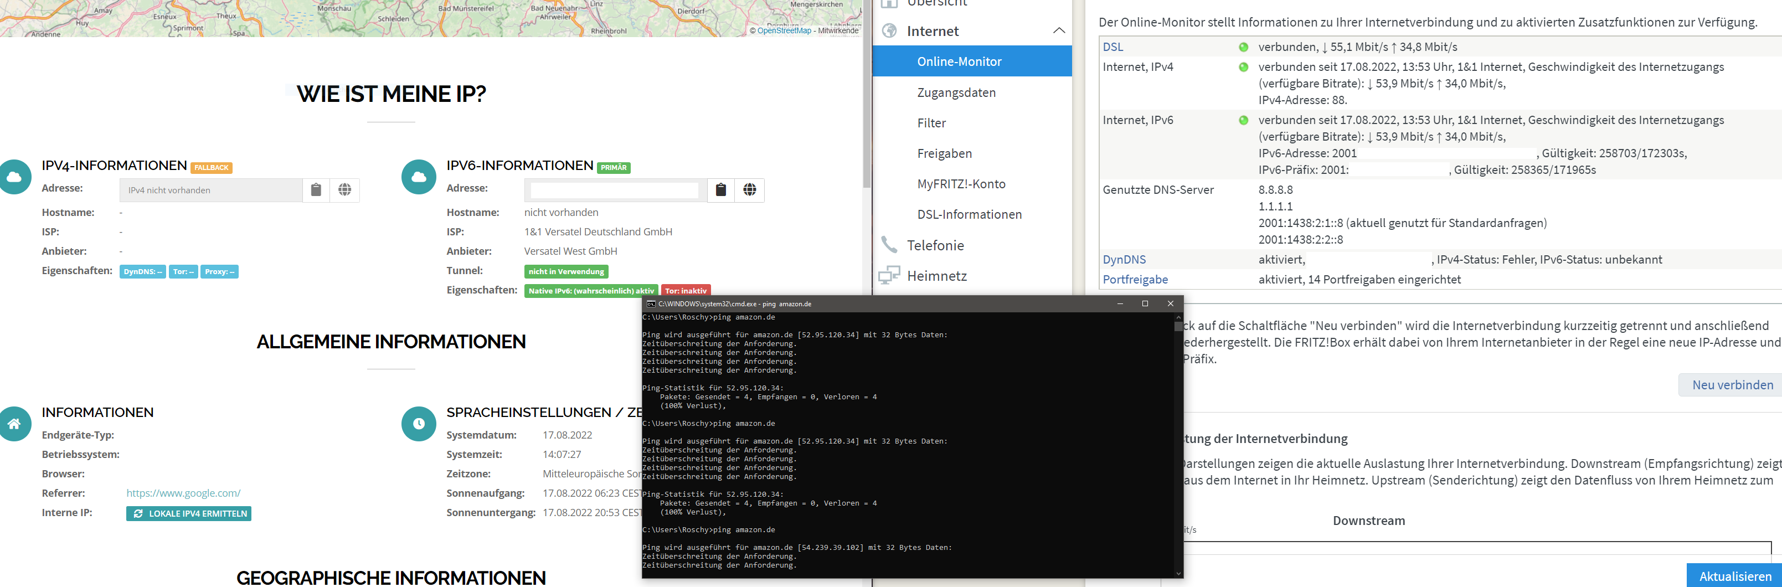This screenshot has height=587, width=1782.
Task: Click the LOKALE IPV4 ERMITTELN button
Action: pos(189,514)
